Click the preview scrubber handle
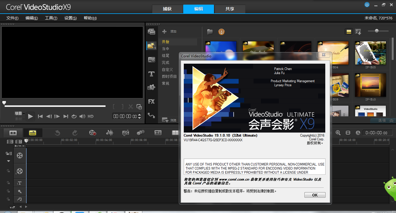This screenshot has height=213, width=396. click(4, 103)
